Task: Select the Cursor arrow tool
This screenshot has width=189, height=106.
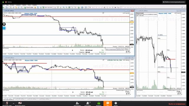Action: click(x=90, y=7)
